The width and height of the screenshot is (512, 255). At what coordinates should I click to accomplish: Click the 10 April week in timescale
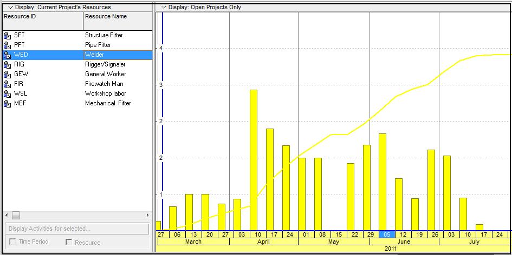pyautogui.click(x=258, y=235)
